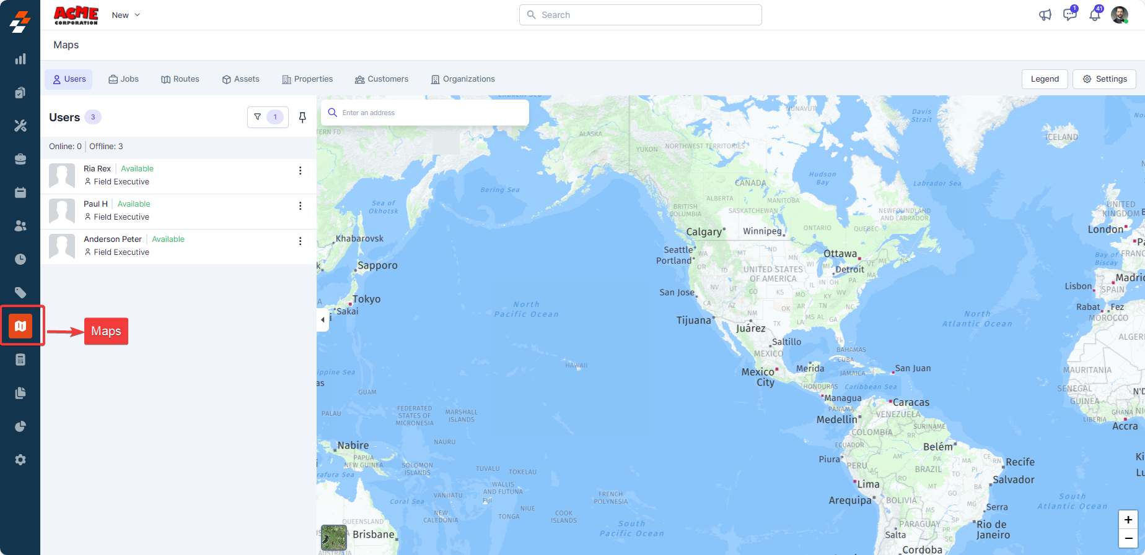Click the Maps page title

click(x=66, y=45)
